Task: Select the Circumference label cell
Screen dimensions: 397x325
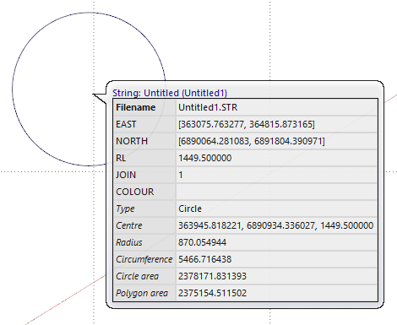Action: point(144,259)
